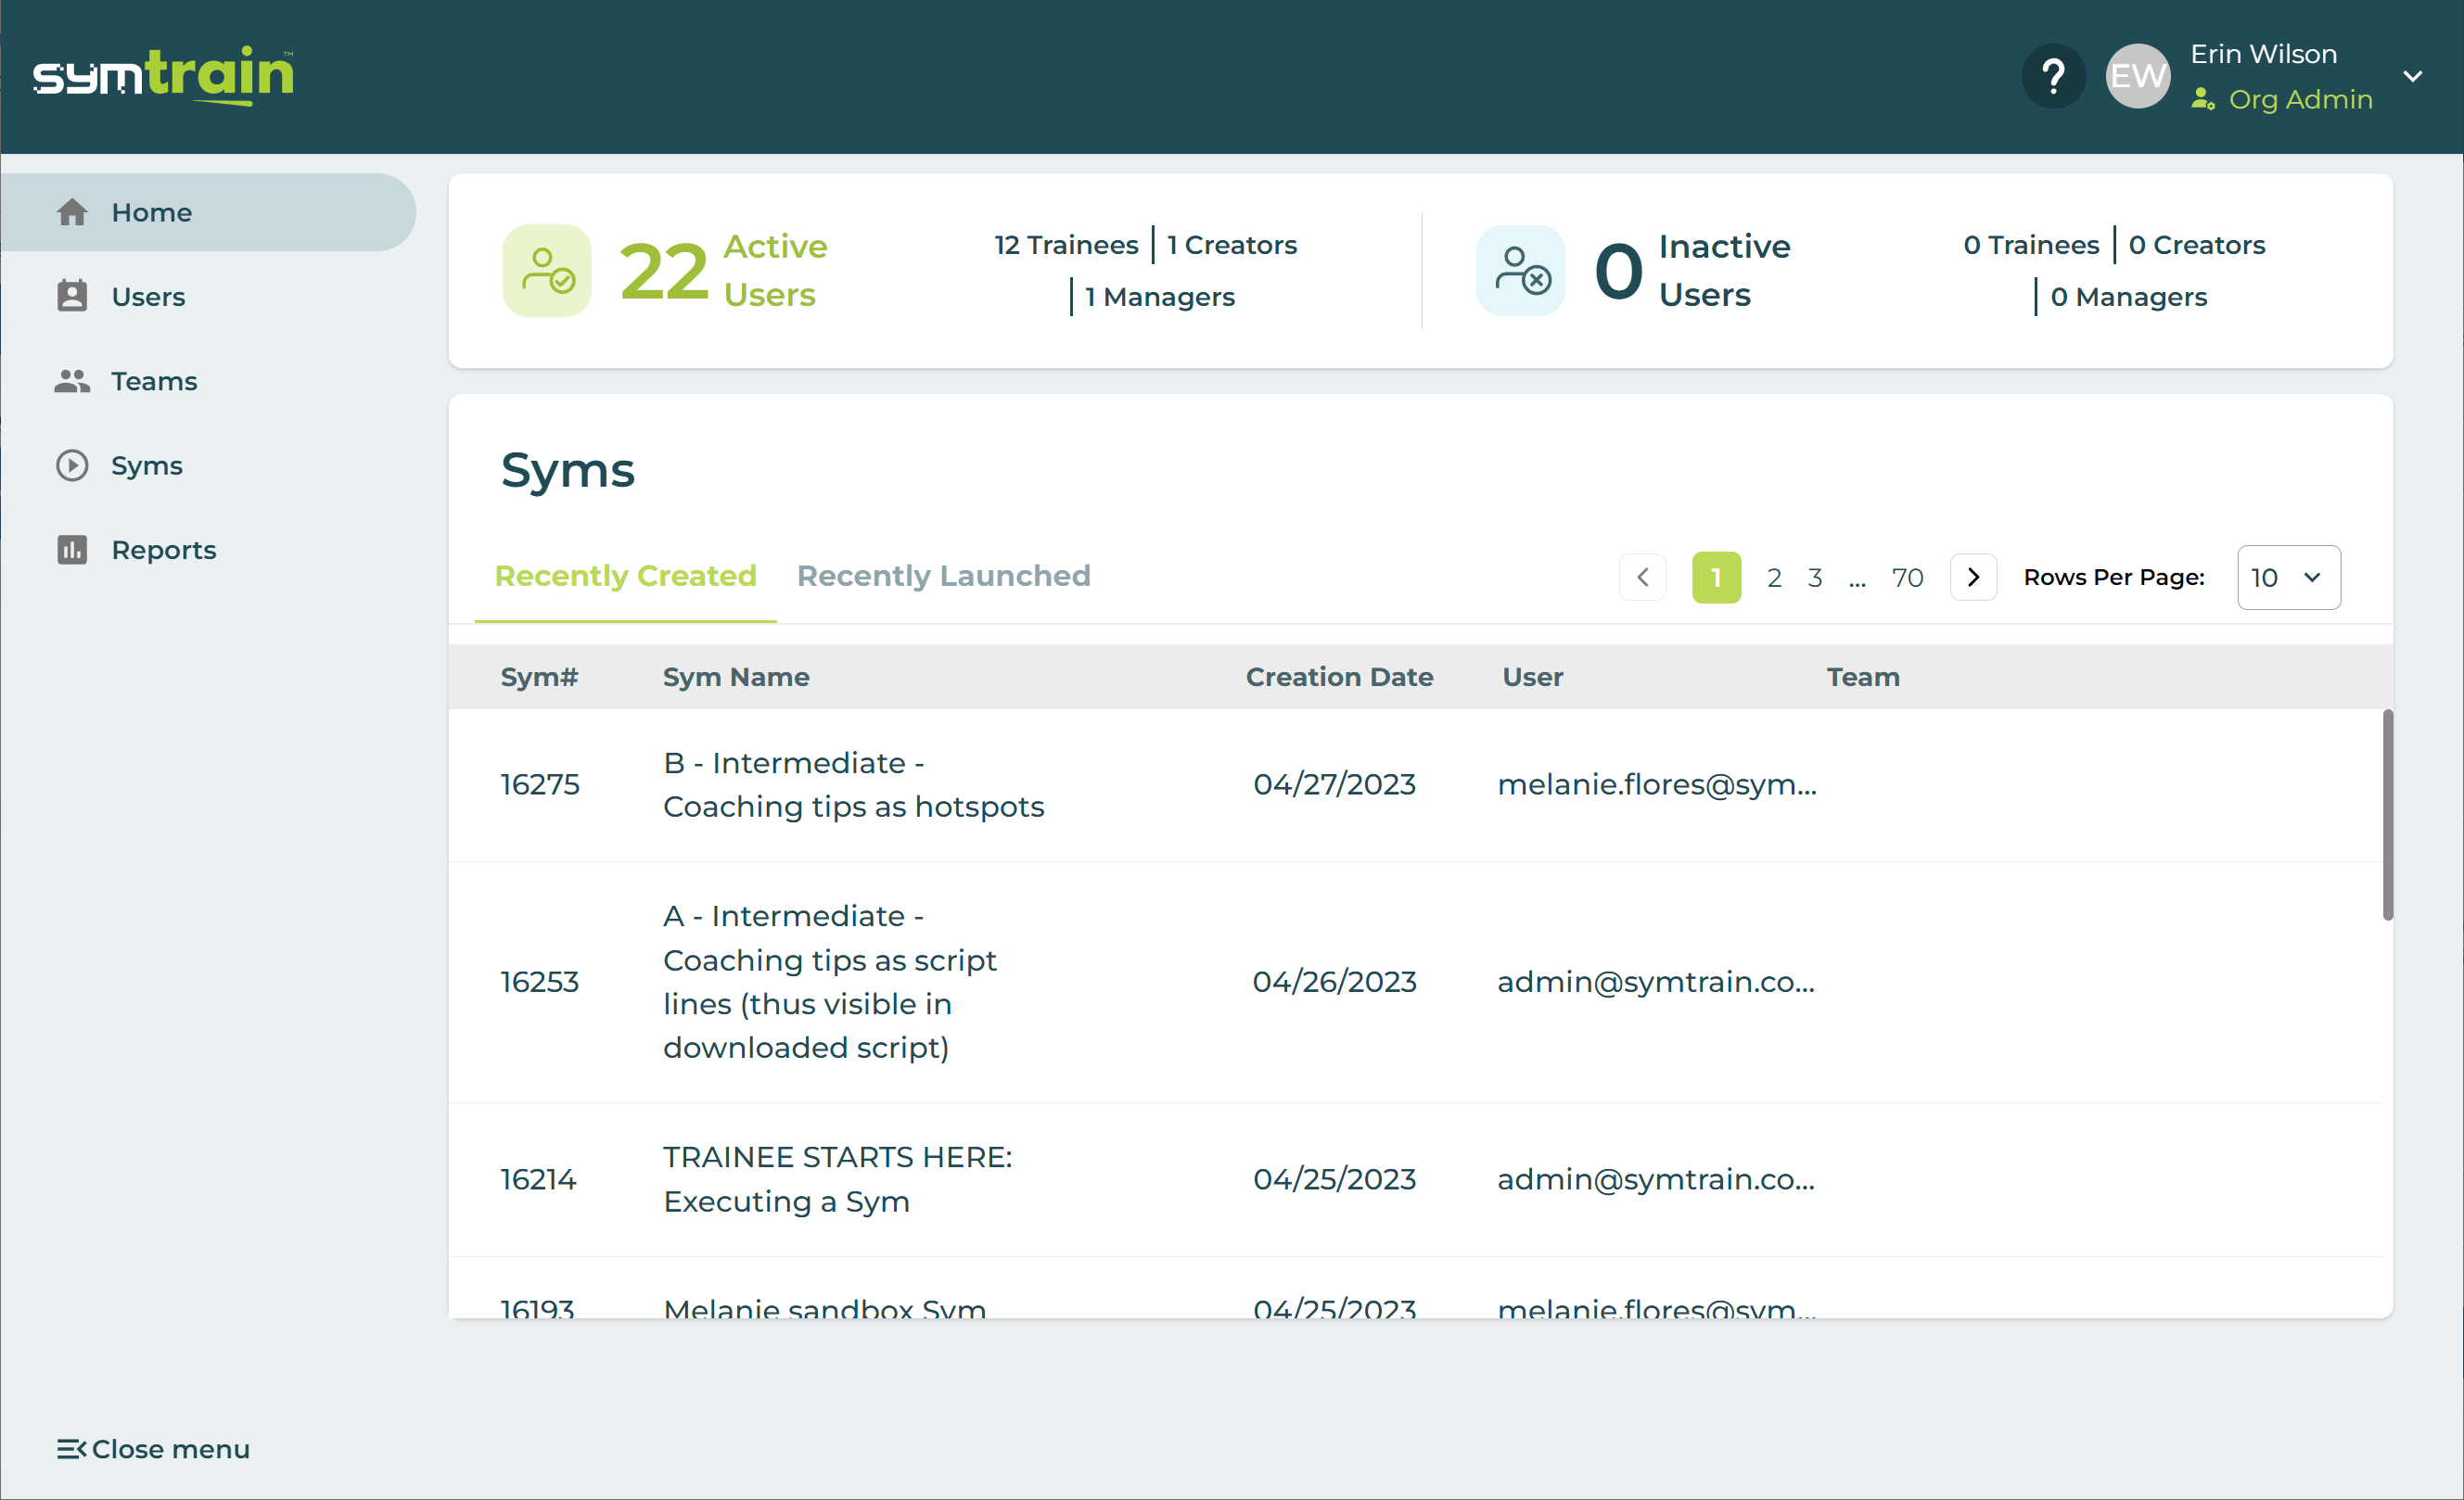Click the Syms play-circle icon in sidebar

(x=72, y=465)
